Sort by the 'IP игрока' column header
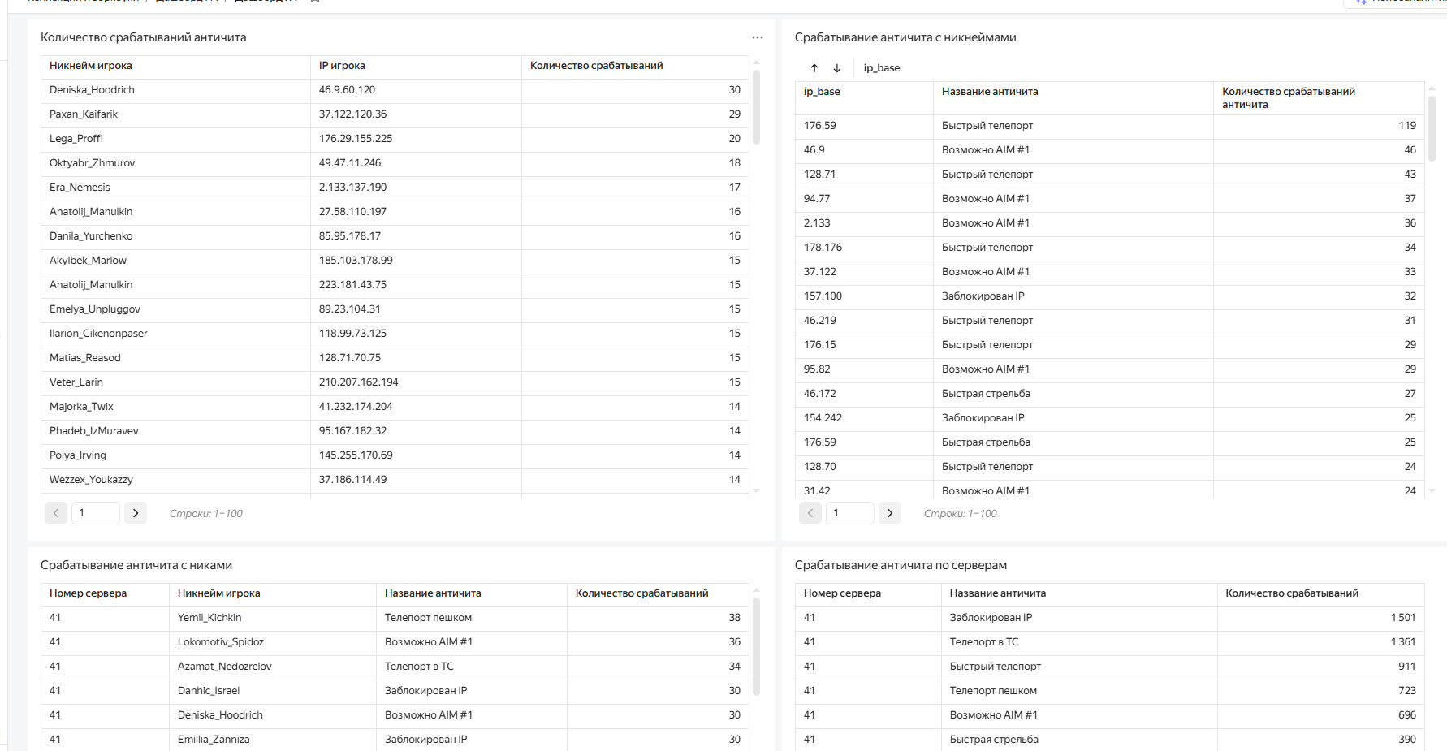 [x=342, y=66]
